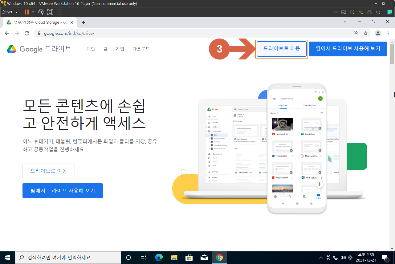Open the Windows Start menu
This screenshot has height=264, width=395.
[7, 258]
